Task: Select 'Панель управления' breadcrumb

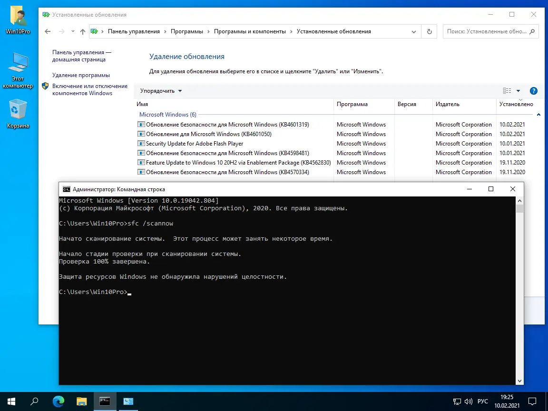Action: coord(134,31)
